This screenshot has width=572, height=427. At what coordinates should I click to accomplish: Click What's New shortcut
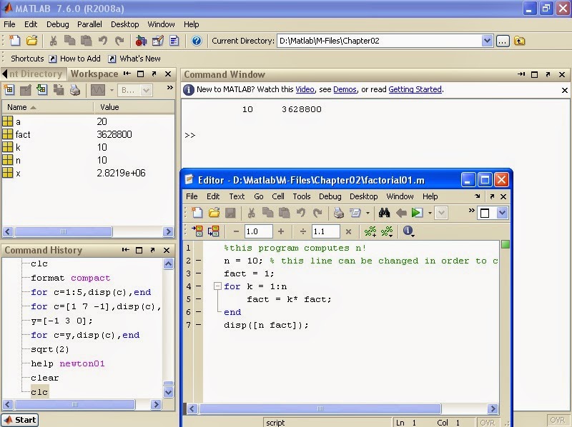tap(135, 59)
